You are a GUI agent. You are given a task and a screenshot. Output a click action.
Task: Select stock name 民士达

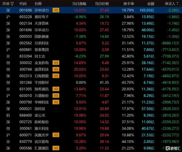pos(40,56)
